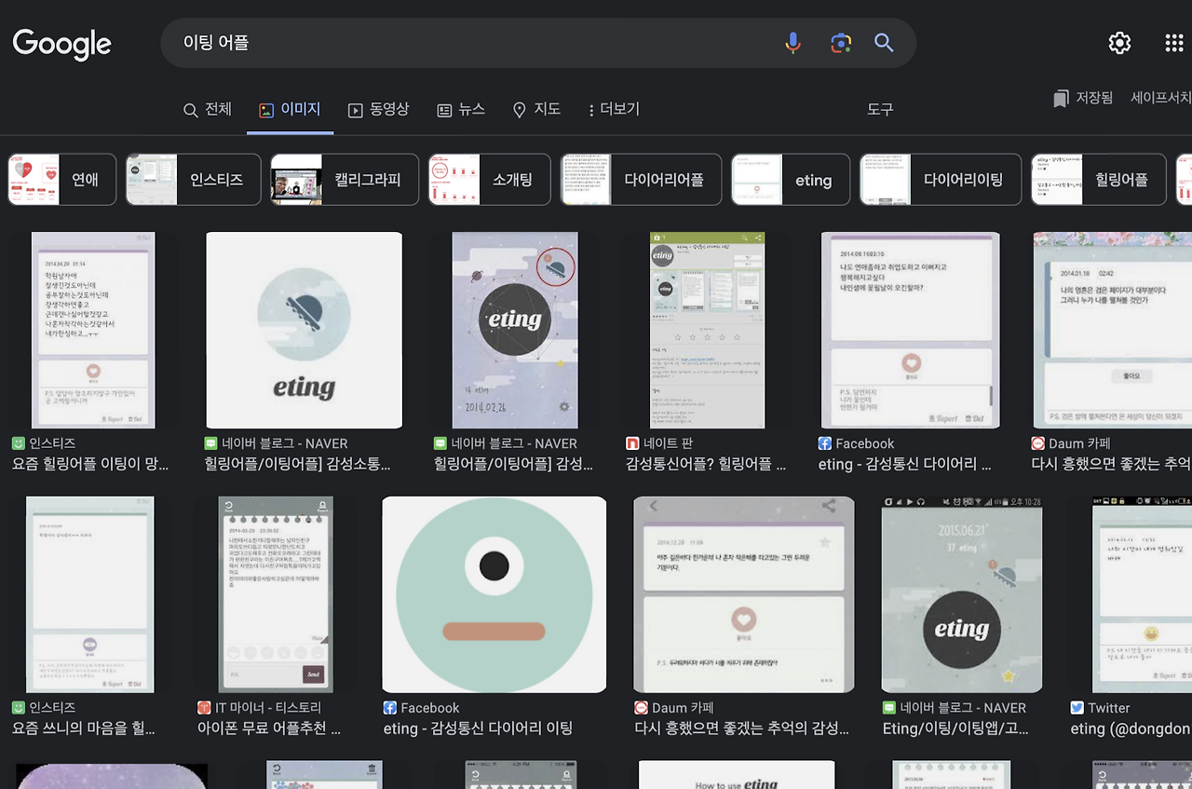Open result '요즘 쓰니의 마음을 힐...'
This screenshot has width=1192, height=789.
tap(84, 728)
